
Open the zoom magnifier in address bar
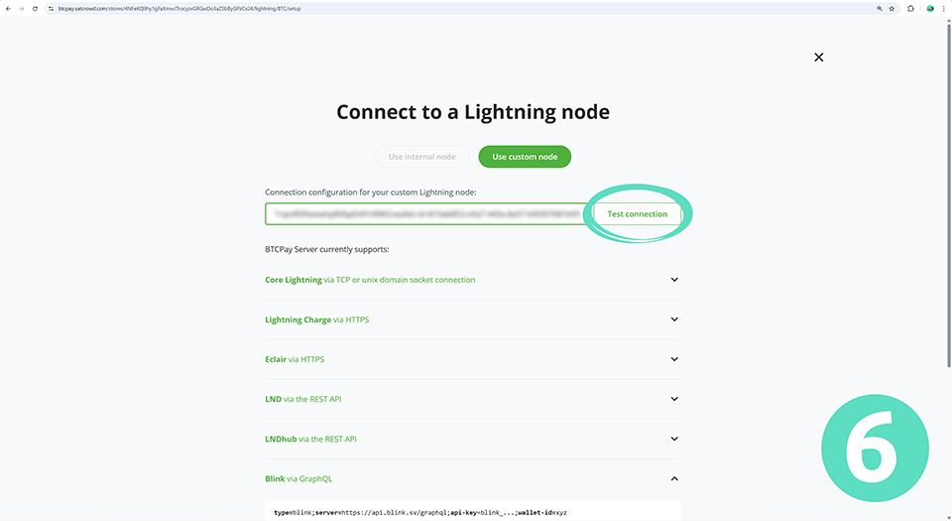click(879, 8)
